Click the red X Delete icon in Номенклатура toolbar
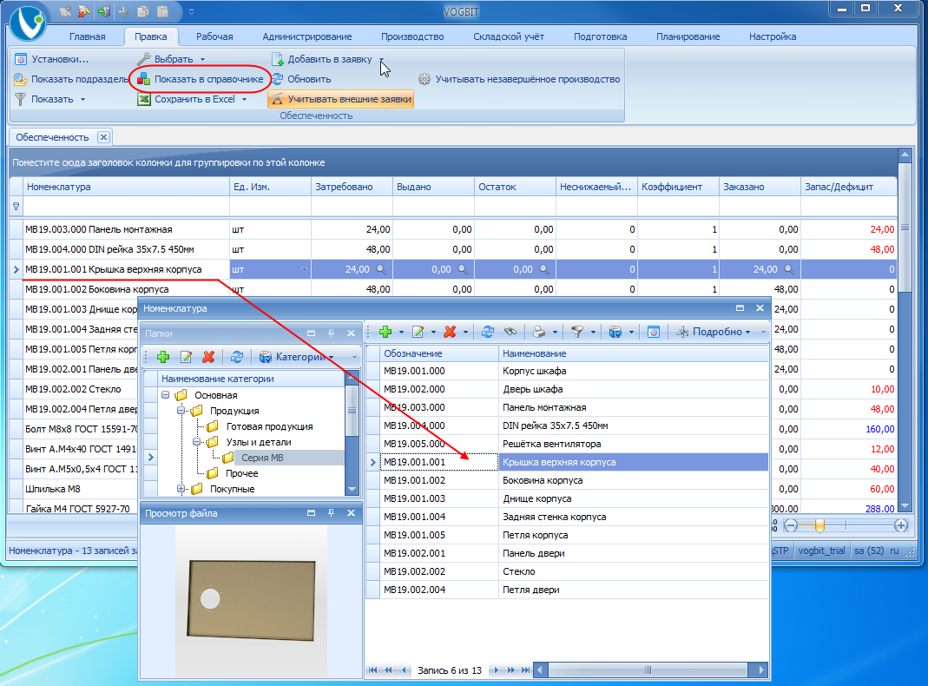Viewport: 928px width, 686px height. click(x=450, y=332)
